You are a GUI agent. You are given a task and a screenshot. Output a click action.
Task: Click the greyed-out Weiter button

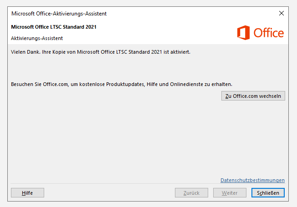230,193
